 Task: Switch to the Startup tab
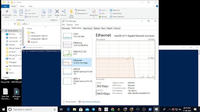97,28
